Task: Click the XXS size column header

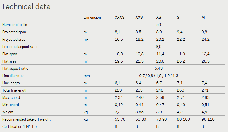Action: pyautogui.click(x=139, y=17)
